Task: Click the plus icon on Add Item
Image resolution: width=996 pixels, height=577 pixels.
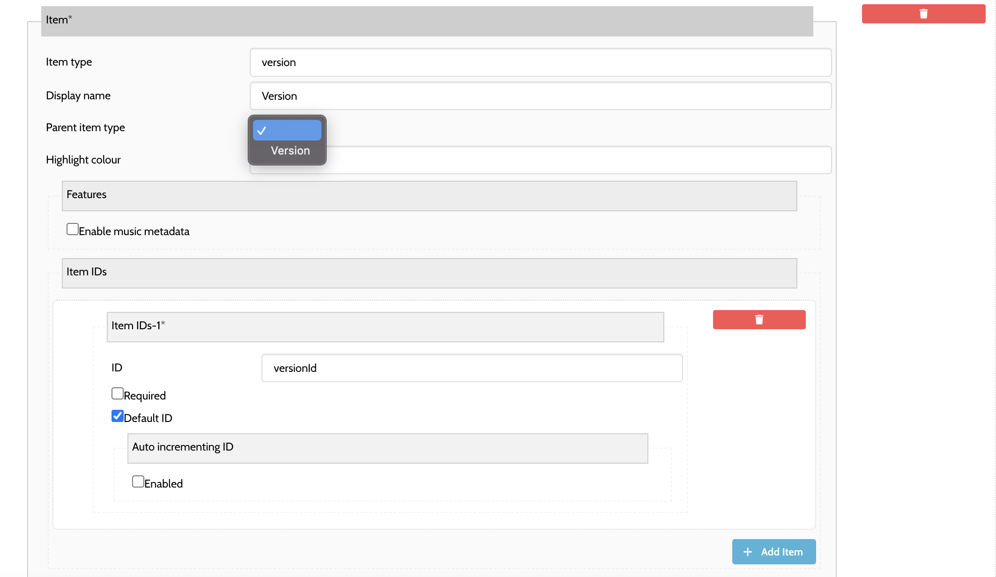Action: pos(748,552)
